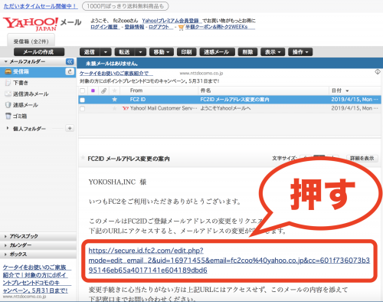Open the 移動 move dropdown

pos(162,52)
